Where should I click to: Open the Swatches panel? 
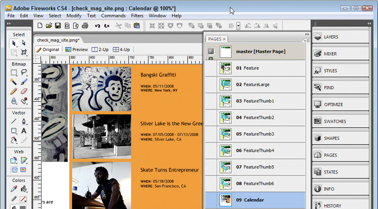(340, 121)
